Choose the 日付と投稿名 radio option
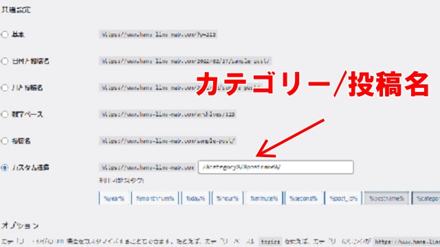This screenshot has width=440, height=247. coord(5,61)
